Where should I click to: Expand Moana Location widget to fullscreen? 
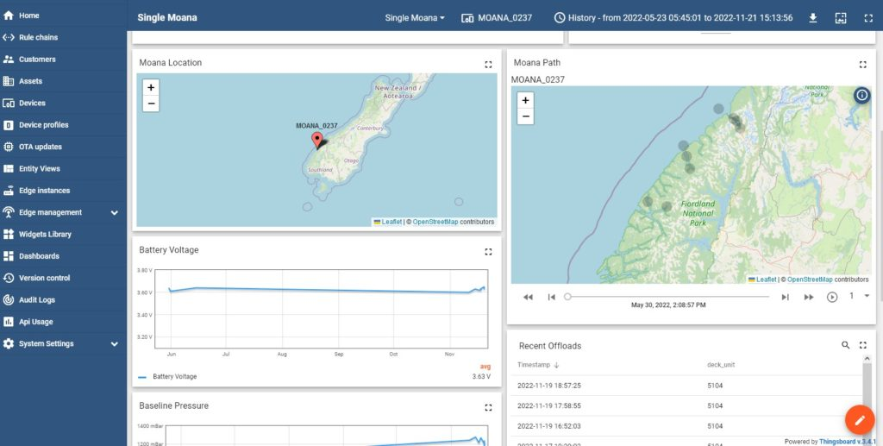[x=488, y=65]
